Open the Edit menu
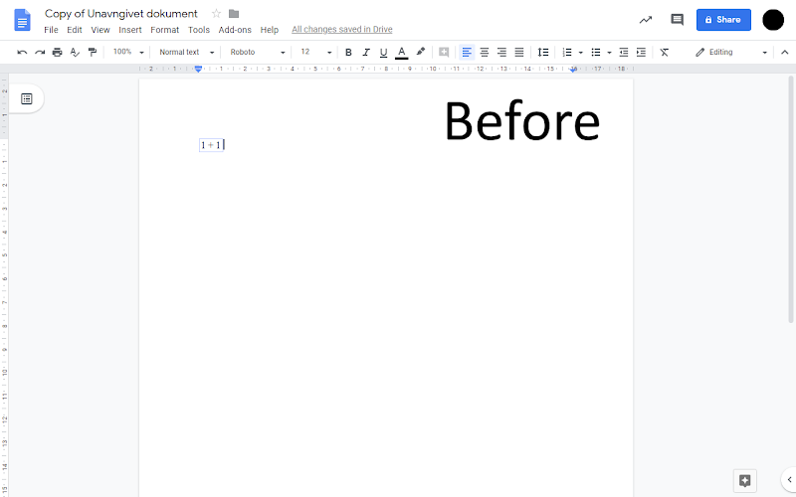The height and width of the screenshot is (497, 796). click(x=74, y=30)
